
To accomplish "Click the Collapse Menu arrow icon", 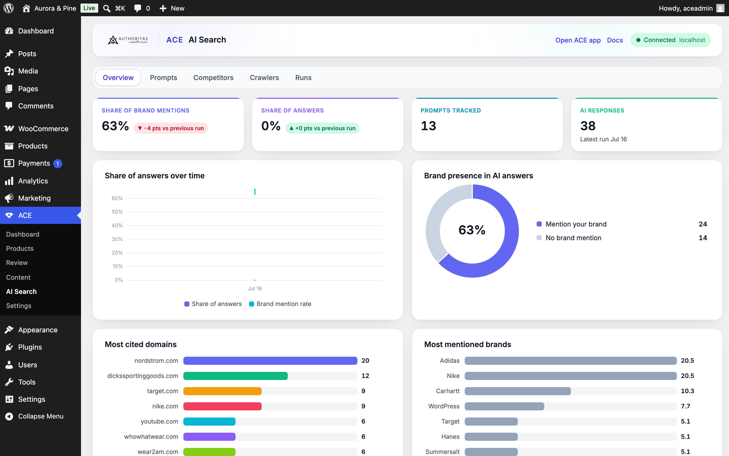I will [9, 416].
